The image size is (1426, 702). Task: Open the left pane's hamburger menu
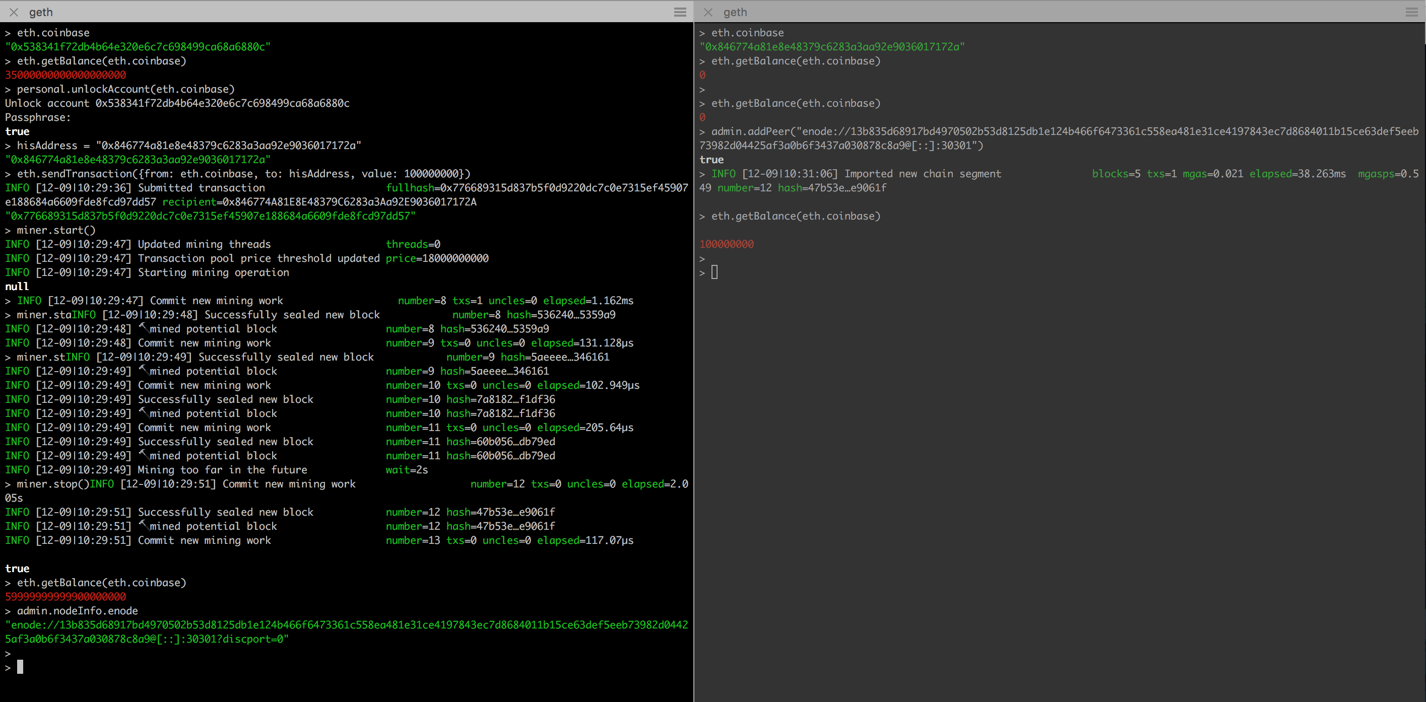click(x=680, y=12)
